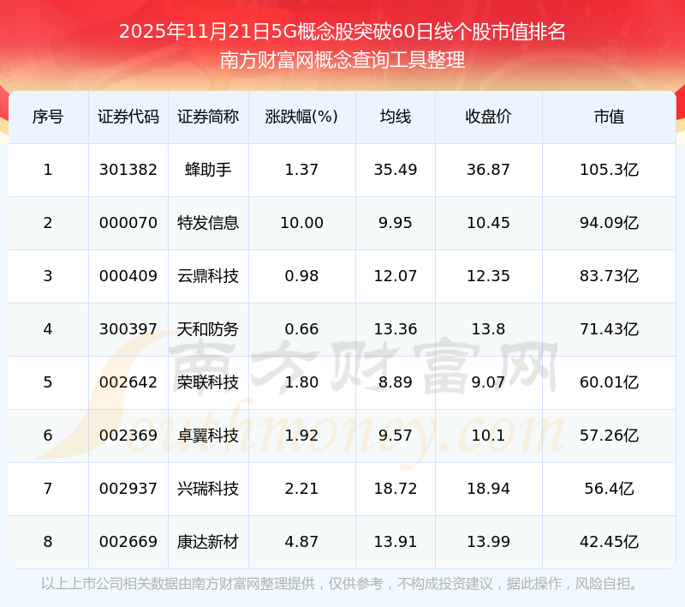
Task: Click moving average 18.72
Action: point(396,489)
